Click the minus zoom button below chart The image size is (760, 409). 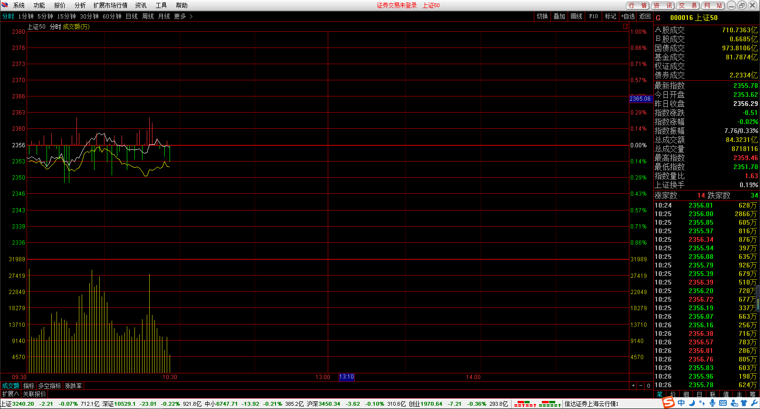(x=641, y=386)
